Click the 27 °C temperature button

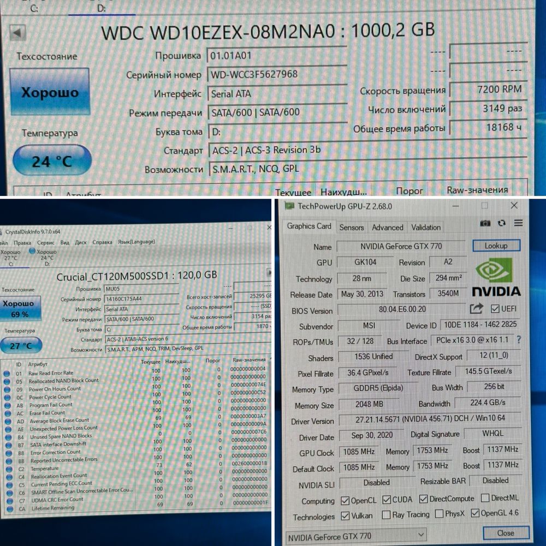[x=21, y=346]
